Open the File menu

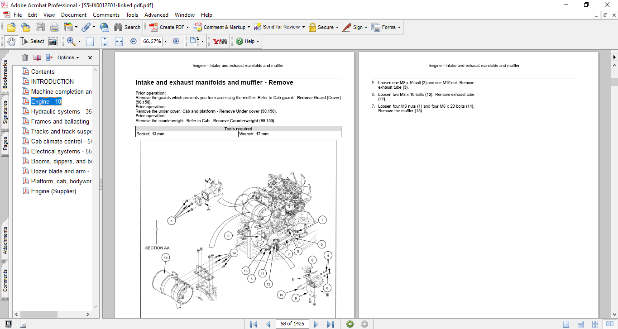coord(18,15)
